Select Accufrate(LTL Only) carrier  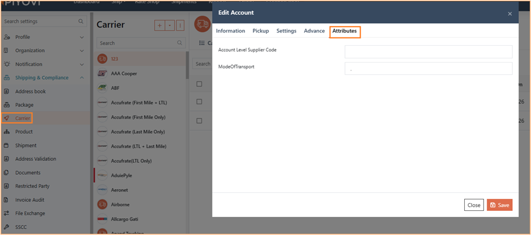click(x=131, y=161)
